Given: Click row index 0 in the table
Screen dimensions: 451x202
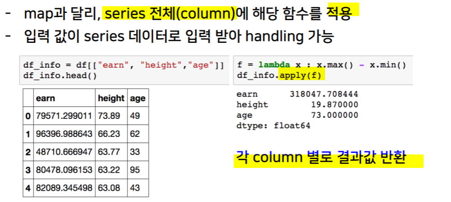Looking at the screenshot, I should coord(28,116).
